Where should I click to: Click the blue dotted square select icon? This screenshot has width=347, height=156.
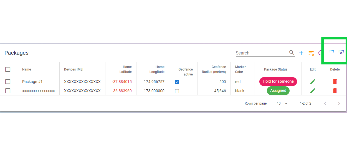pos(331,53)
